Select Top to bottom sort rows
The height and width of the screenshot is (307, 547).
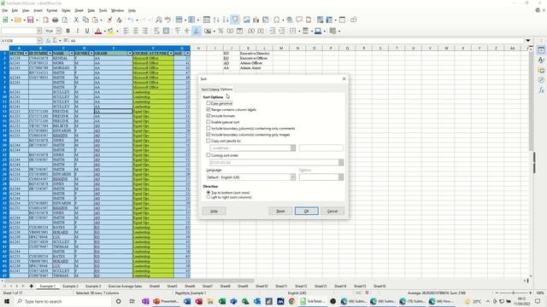pos(209,193)
